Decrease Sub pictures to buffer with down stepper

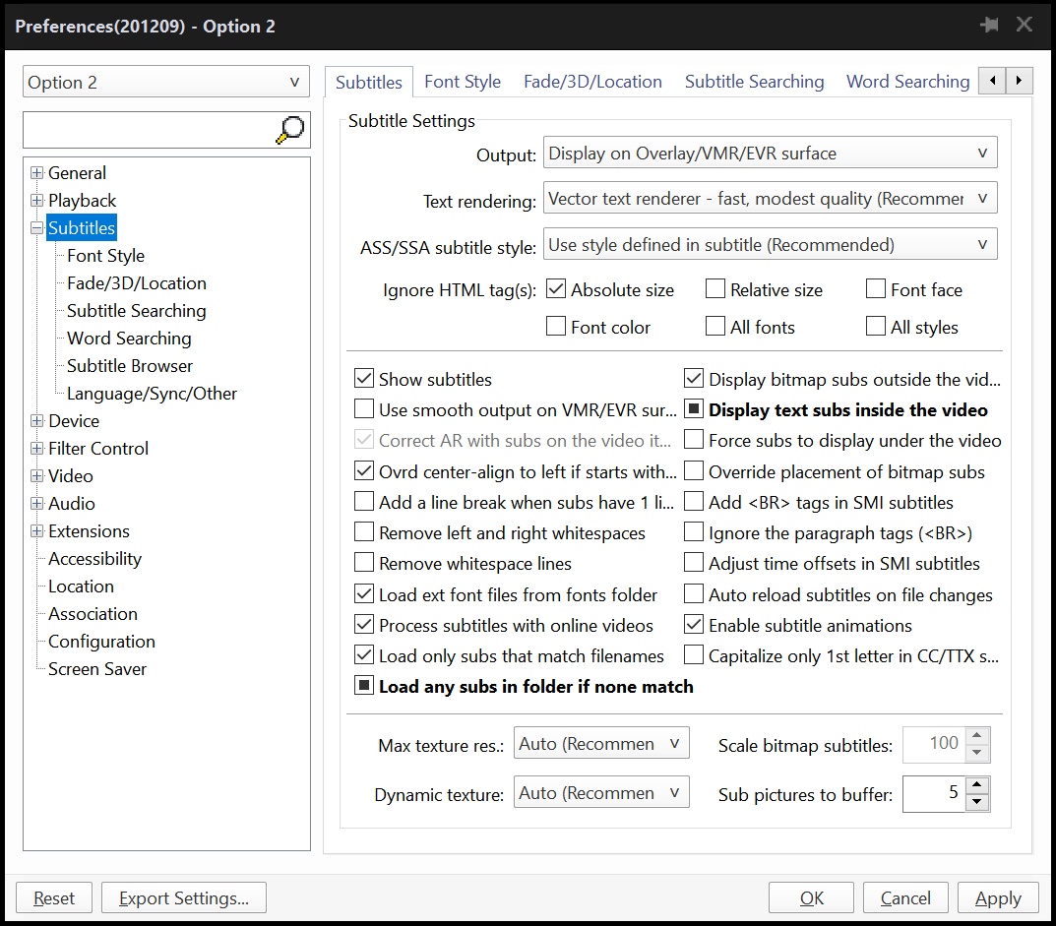tap(977, 800)
